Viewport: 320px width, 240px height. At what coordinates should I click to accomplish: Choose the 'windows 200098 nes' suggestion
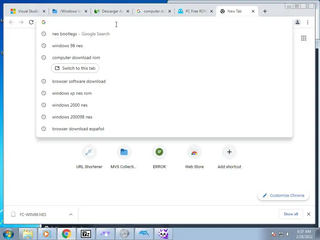(164, 117)
